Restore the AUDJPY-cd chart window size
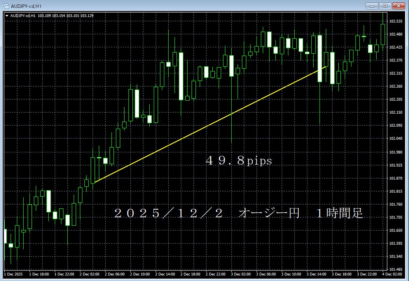409x281 pixels. pos(385,6)
